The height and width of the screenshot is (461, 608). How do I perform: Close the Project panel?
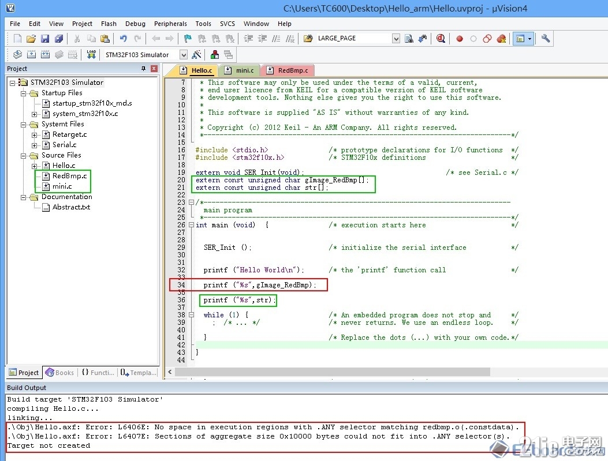pyautogui.click(x=154, y=69)
